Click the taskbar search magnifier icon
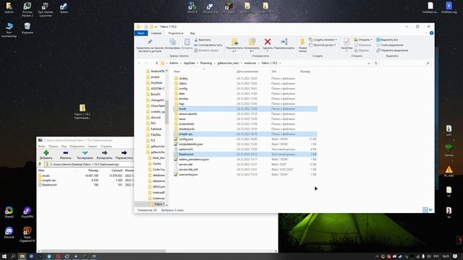Screen dimensions: 463x260 (13, 256)
